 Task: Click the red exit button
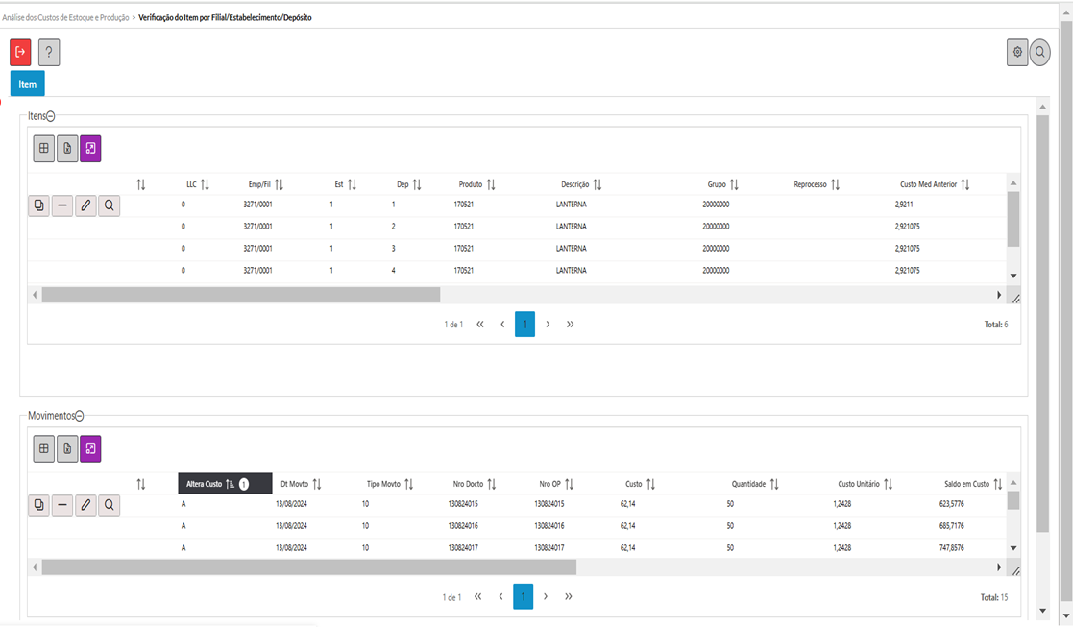(x=20, y=53)
